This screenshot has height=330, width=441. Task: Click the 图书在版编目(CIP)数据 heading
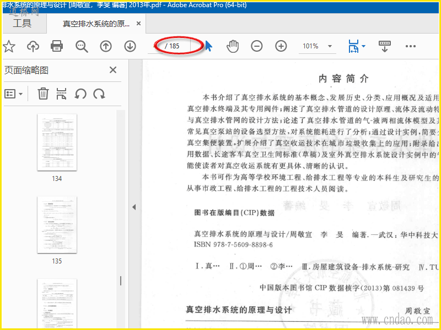point(234,213)
